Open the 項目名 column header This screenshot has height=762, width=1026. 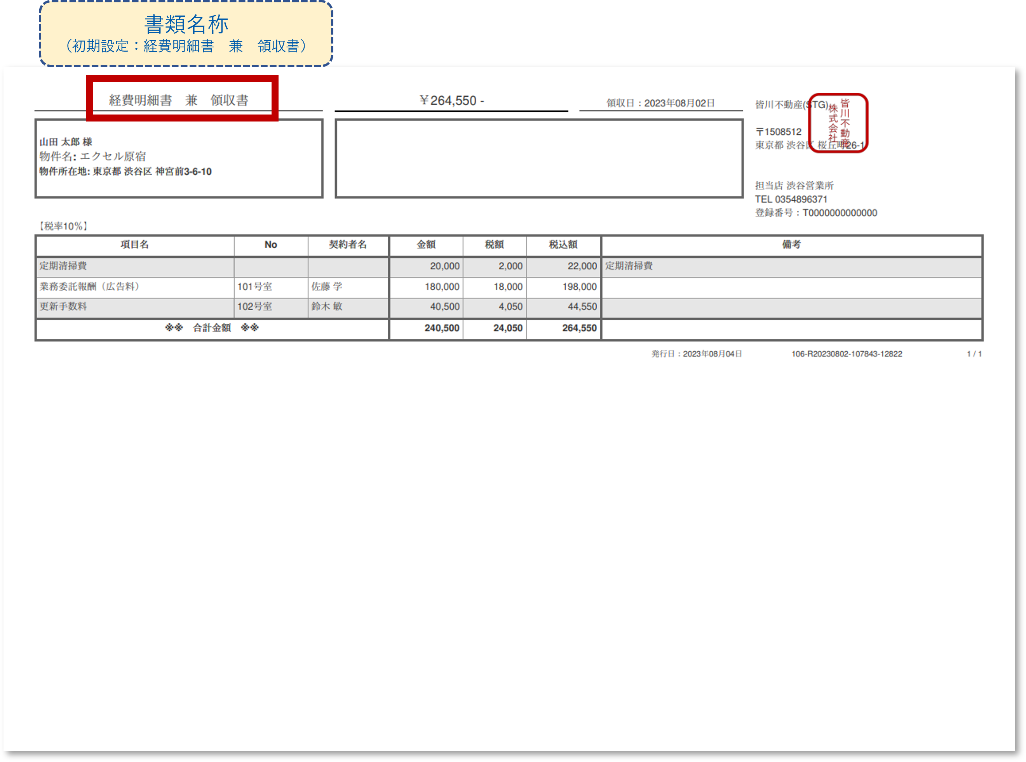coord(135,245)
